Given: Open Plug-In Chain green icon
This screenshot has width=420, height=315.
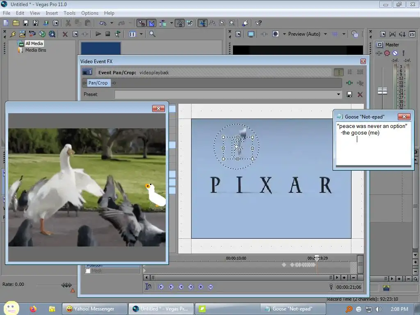Looking at the screenshot, I should (x=349, y=83).
